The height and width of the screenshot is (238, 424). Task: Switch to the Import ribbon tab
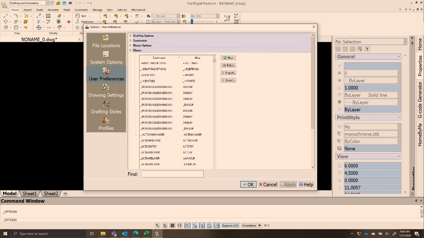tap(27, 10)
